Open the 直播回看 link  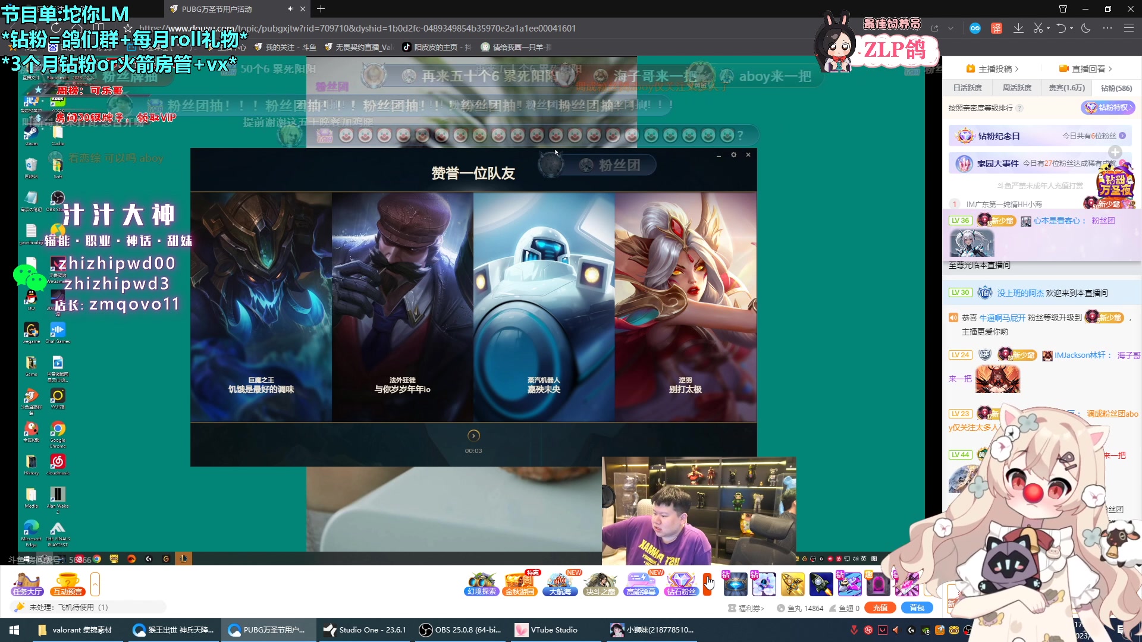(1085, 69)
